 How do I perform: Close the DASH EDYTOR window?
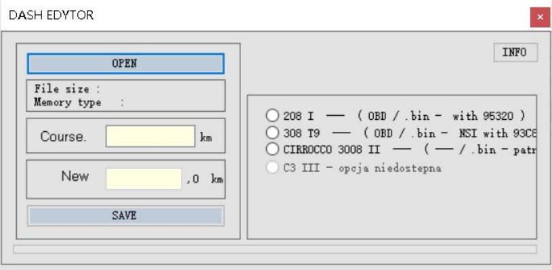540,17
